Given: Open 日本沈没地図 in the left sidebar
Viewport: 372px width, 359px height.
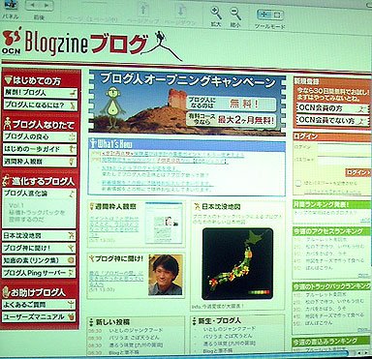Looking at the screenshot, I should click(x=39, y=236).
